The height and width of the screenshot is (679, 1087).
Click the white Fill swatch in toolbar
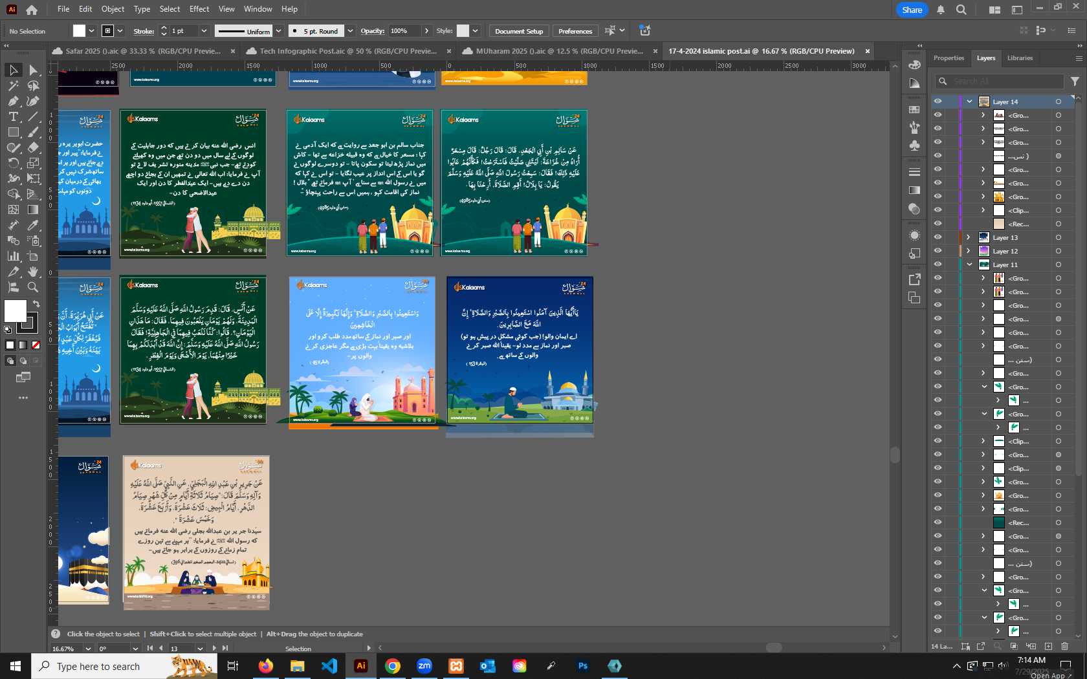[16, 311]
